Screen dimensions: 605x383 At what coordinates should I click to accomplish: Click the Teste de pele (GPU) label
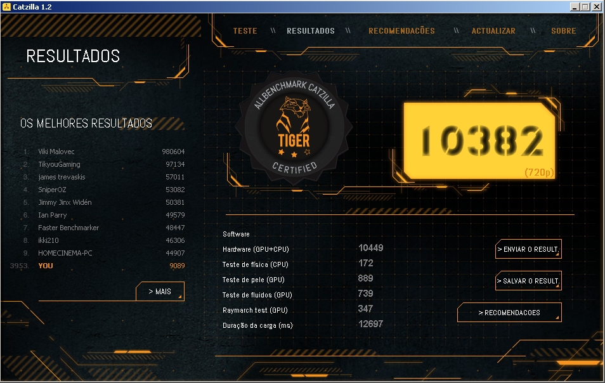tap(253, 280)
